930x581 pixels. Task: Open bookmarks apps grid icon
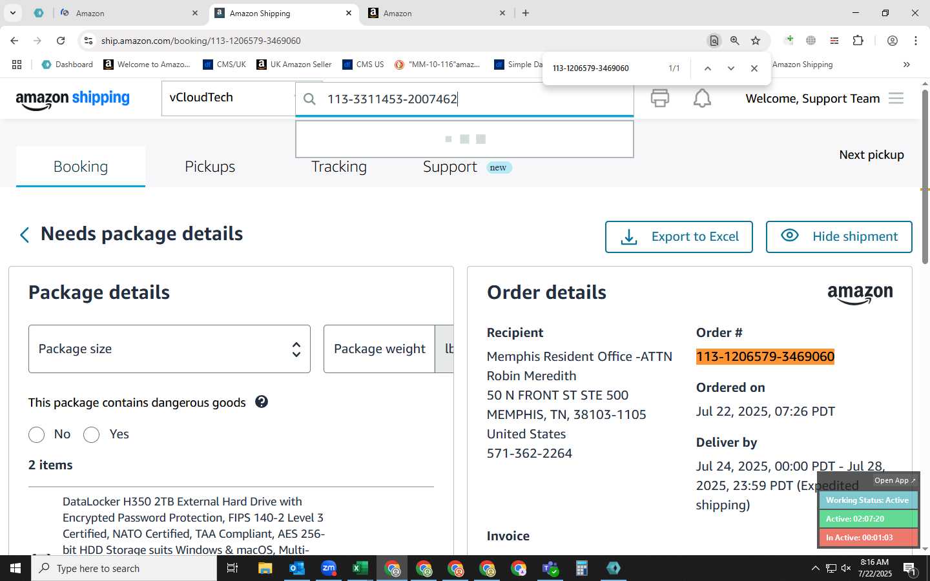(x=17, y=65)
